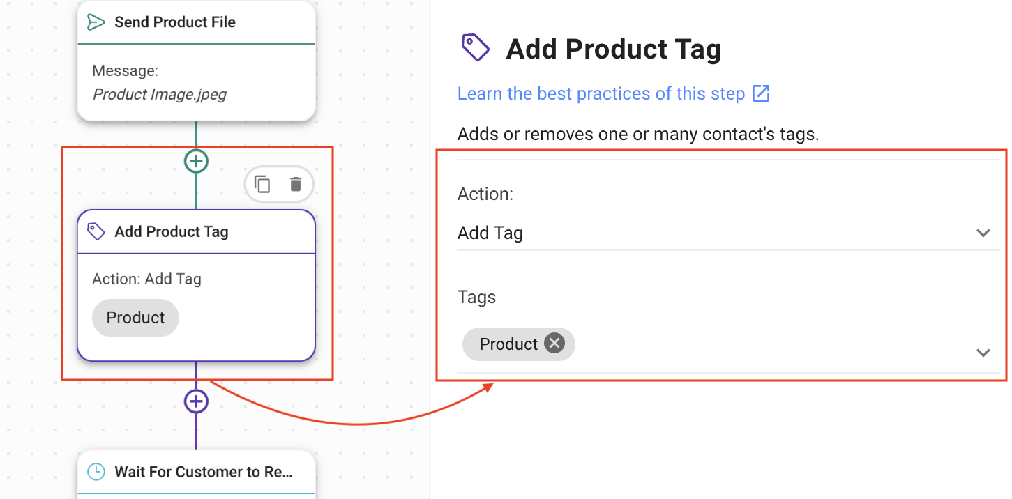Open the external link icon beside best practices
This screenshot has width=1012, height=499.
(x=761, y=93)
